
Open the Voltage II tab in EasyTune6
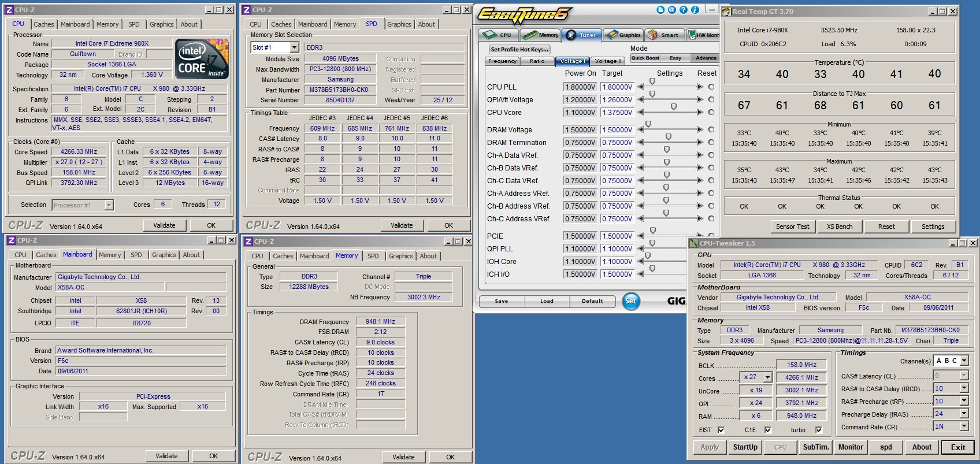(608, 61)
